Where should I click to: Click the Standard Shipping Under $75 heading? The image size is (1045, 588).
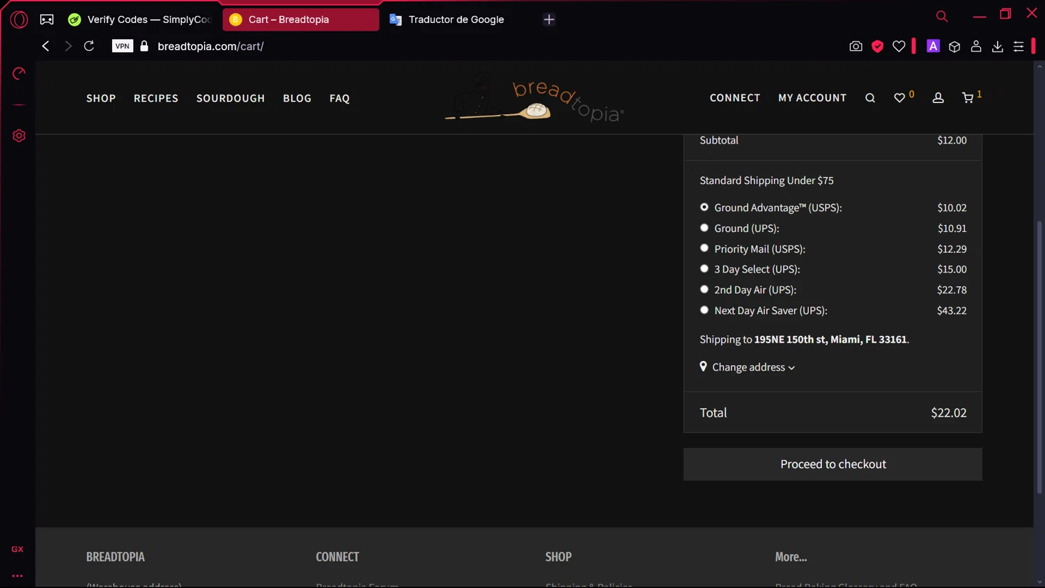pos(766,180)
